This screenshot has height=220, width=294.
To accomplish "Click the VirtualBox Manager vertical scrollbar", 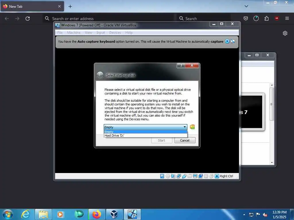I will [272, 104].
